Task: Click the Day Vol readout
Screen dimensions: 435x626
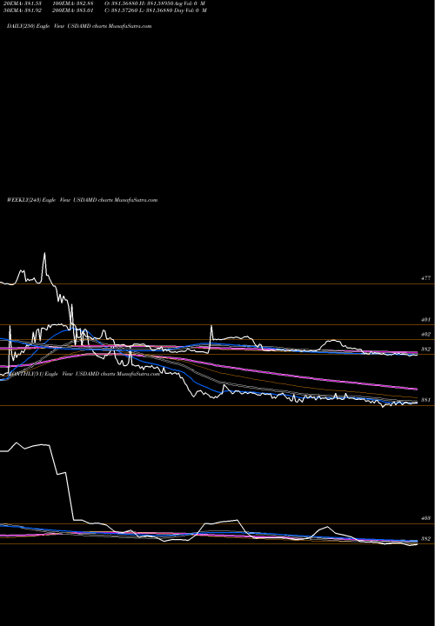Action: click(191, 10)
